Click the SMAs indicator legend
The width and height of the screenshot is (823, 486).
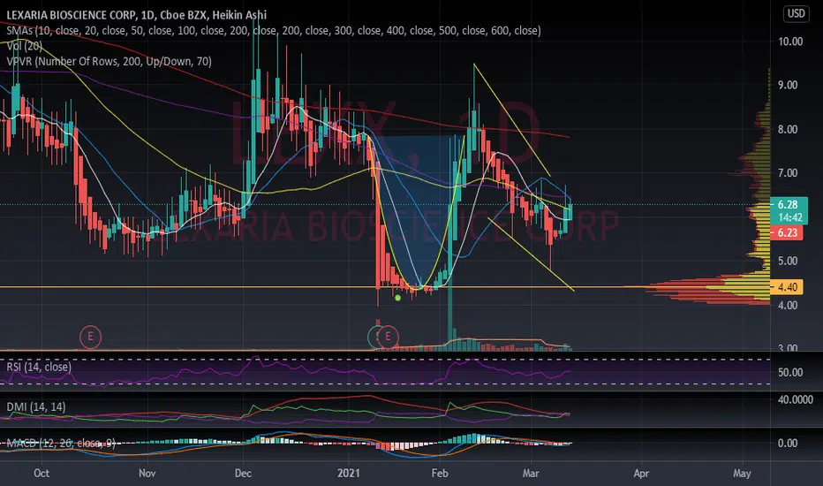pos(274,30)
